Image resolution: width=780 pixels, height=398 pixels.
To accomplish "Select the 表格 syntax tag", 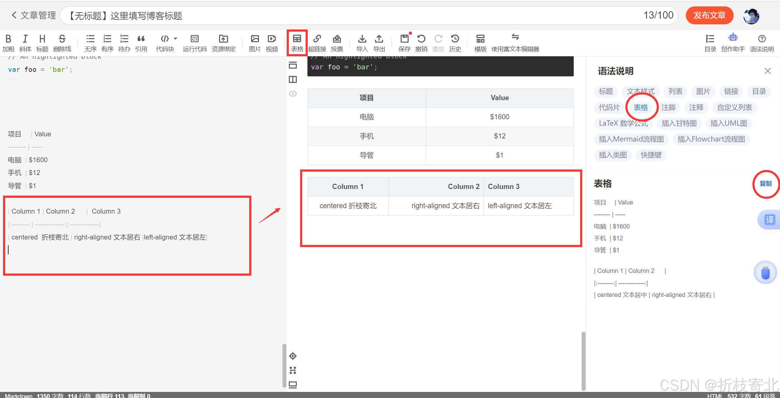I will click(x=641, y=107).
